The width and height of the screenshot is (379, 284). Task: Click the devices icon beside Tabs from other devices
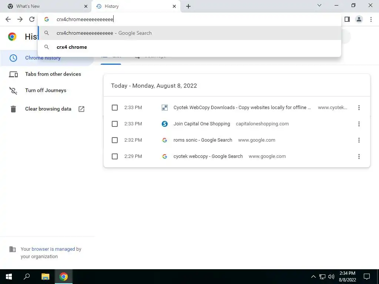coord(13,74)
